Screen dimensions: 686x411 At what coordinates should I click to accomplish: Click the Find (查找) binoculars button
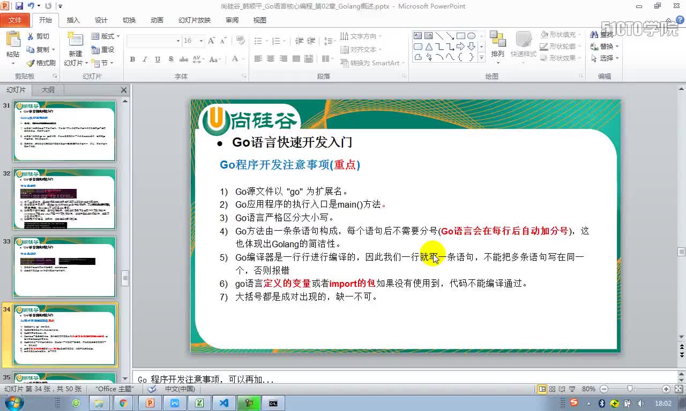pos(602,35)
